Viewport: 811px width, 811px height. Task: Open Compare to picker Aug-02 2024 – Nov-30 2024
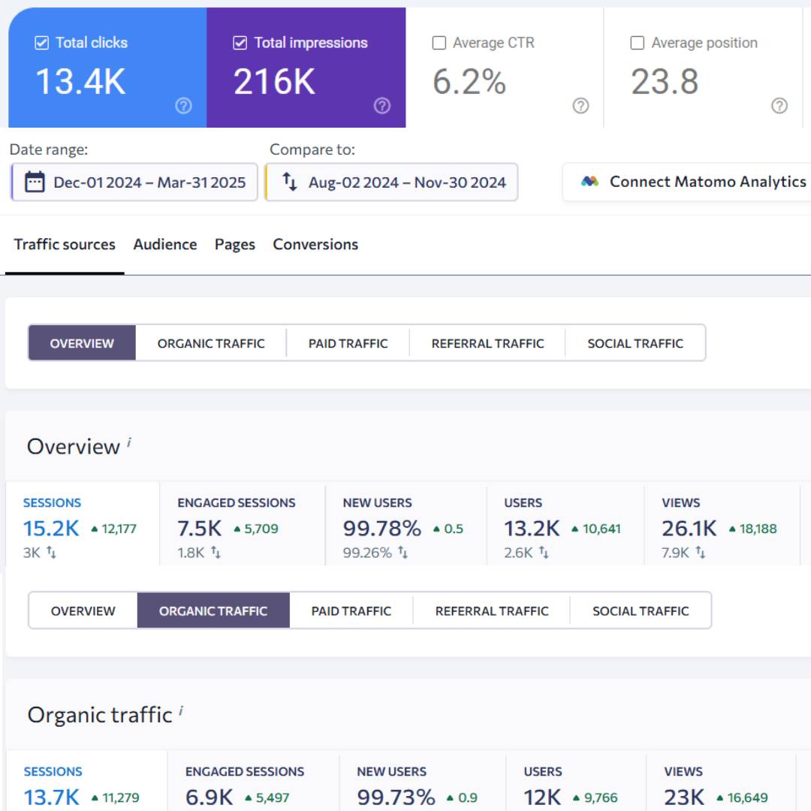coord(391,182)
